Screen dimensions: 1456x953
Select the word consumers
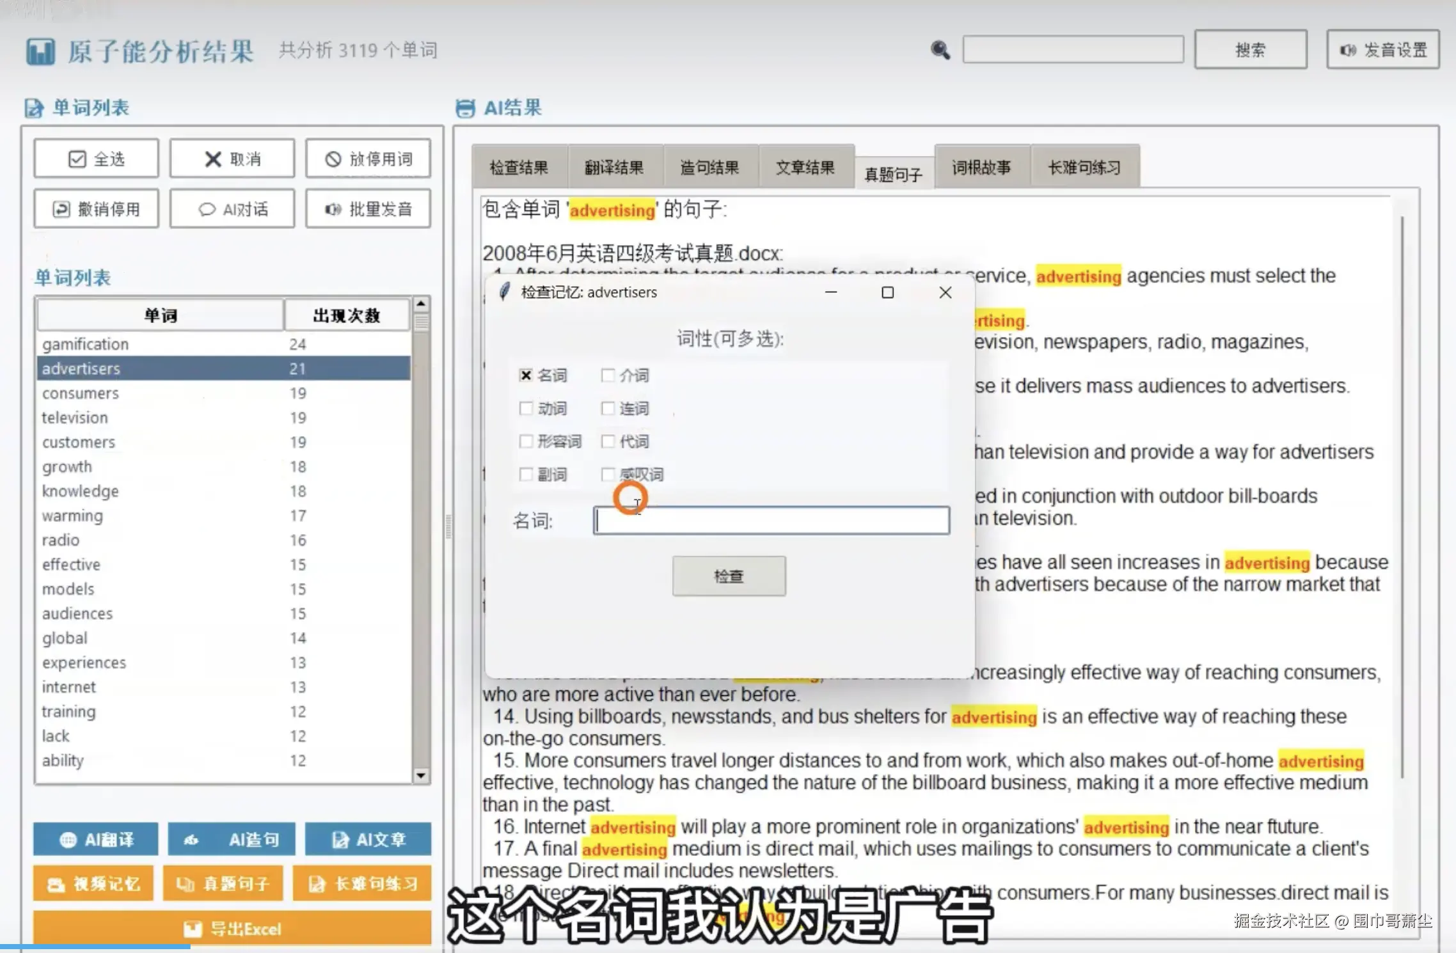coord(224,393)
